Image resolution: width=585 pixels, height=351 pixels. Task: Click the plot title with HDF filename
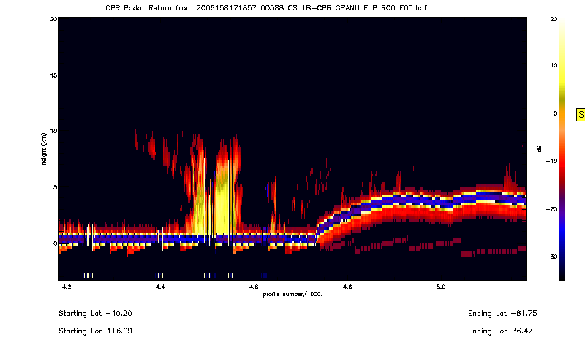[x=266, y=7]
